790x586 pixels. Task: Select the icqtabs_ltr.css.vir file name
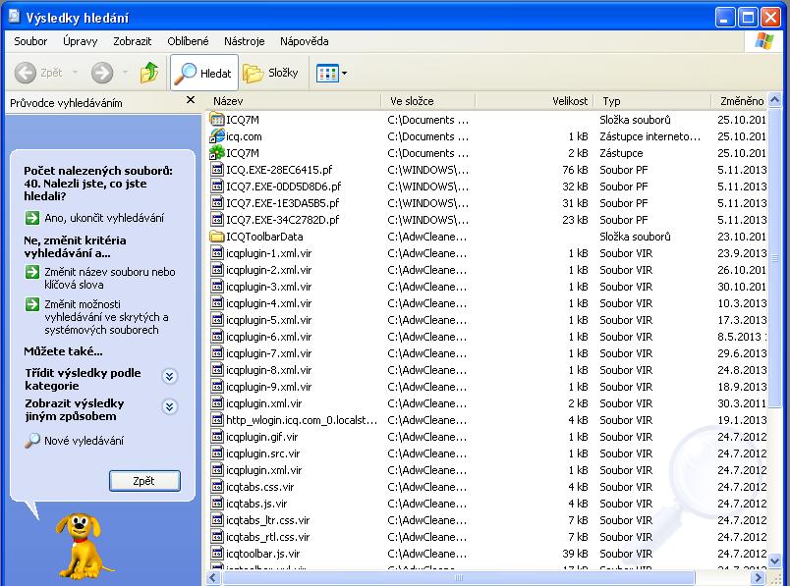(x=268, y=520)
